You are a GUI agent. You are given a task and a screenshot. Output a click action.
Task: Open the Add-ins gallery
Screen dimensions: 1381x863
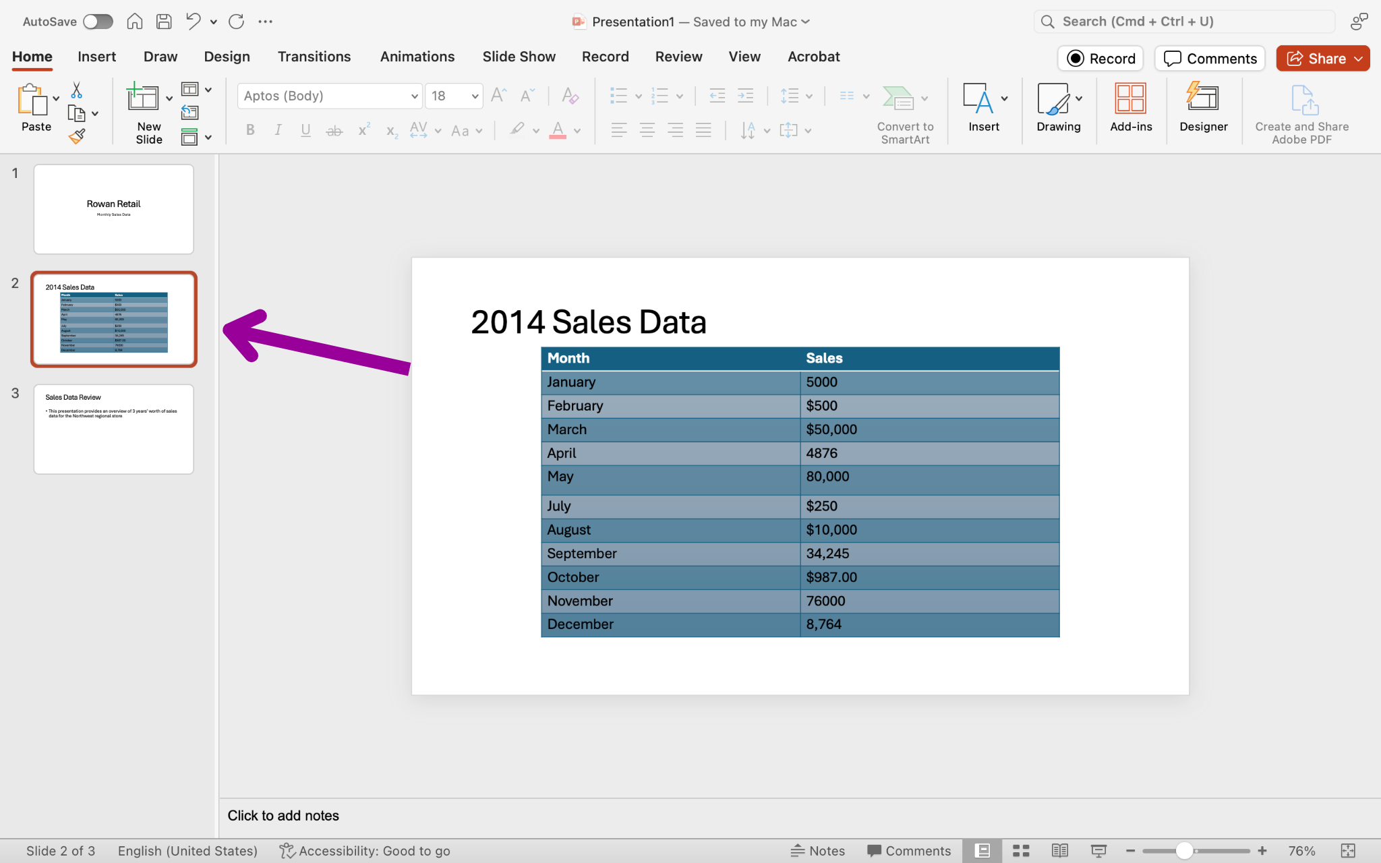click(x=1131, y=107)
